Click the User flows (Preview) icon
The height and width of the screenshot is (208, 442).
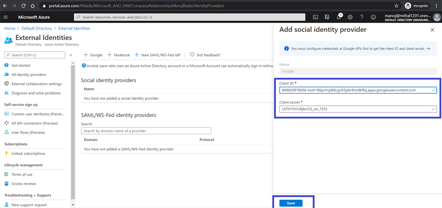(6, 132)
